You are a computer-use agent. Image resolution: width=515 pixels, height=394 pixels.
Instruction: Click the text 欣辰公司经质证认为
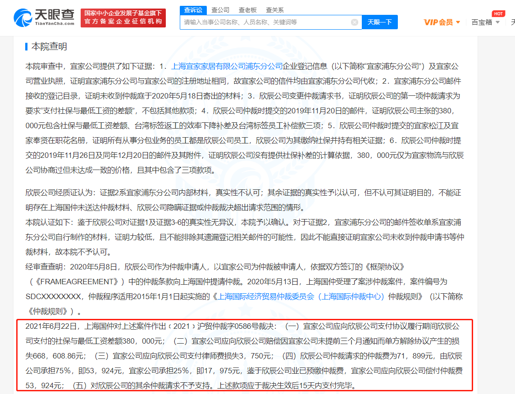(59, 193)
